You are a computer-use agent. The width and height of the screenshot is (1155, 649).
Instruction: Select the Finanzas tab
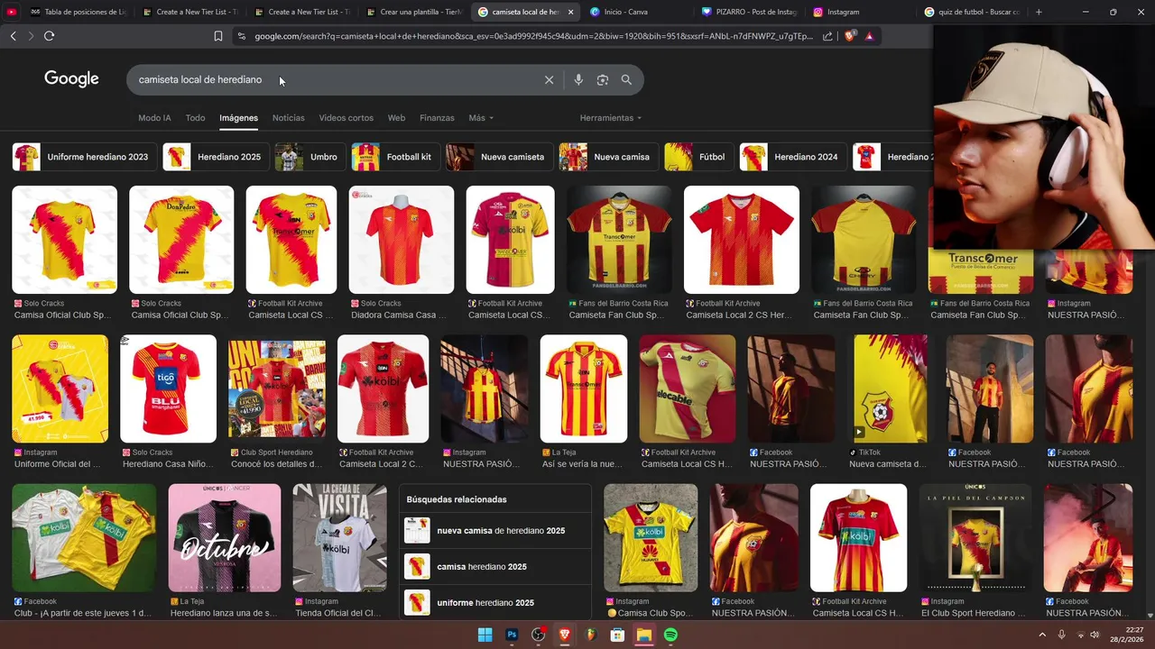pyautogui.click(x=437, y=118)
